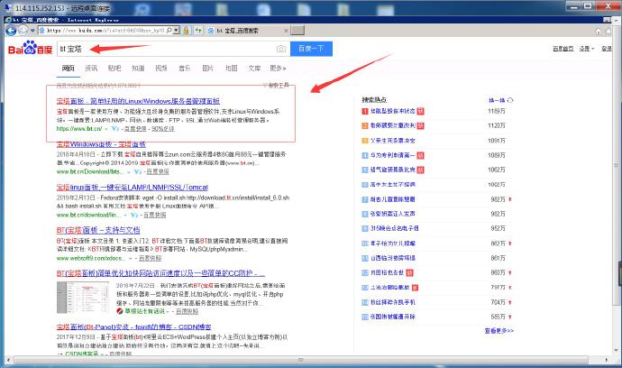The height and width of the screenshot is (368, 622).
Task: Open result '宝塔linux面板,一键安装LAMP/LNMP/SSL/Tomcat'
Action: pos(133,188)
